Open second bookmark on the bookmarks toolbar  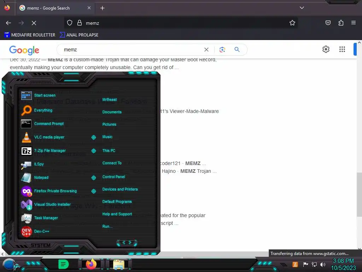[x=79, y=35]
